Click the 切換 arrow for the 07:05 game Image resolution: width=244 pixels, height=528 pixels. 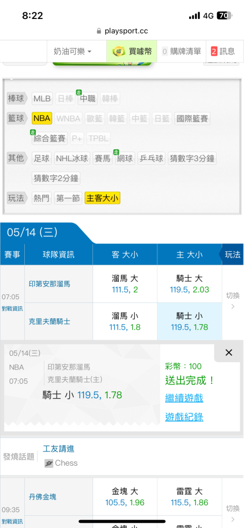click(232, 307)
